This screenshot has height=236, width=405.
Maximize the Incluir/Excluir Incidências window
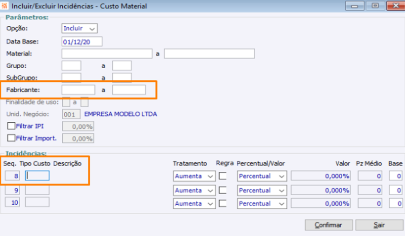pyautogui.click(x=375, y=6)
